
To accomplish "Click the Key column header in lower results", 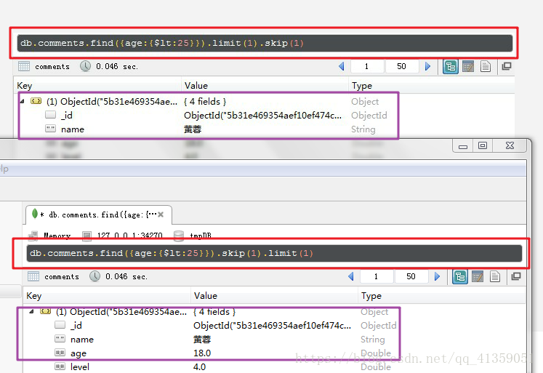I will 107,296.
